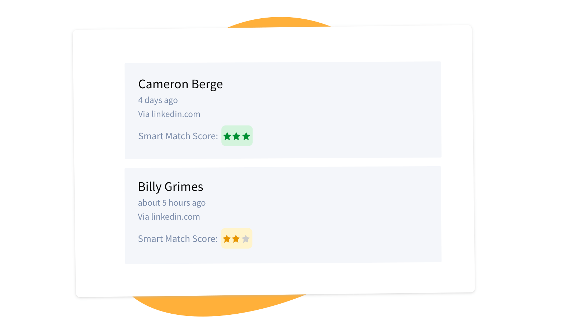
Task: Click the middle green star for Cameron Berge
Action: pyautogui.click(x=236, y=136)
